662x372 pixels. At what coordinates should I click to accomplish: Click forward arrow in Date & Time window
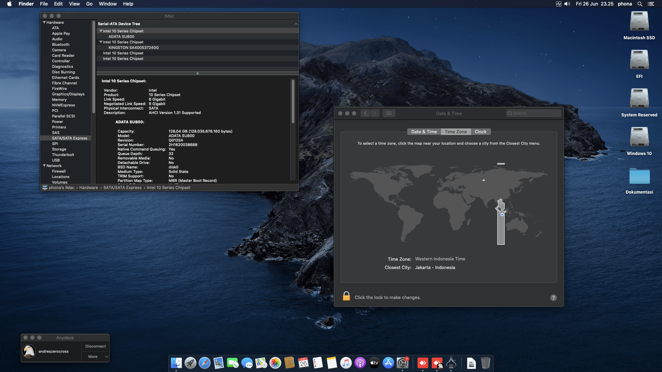[375, 113]
